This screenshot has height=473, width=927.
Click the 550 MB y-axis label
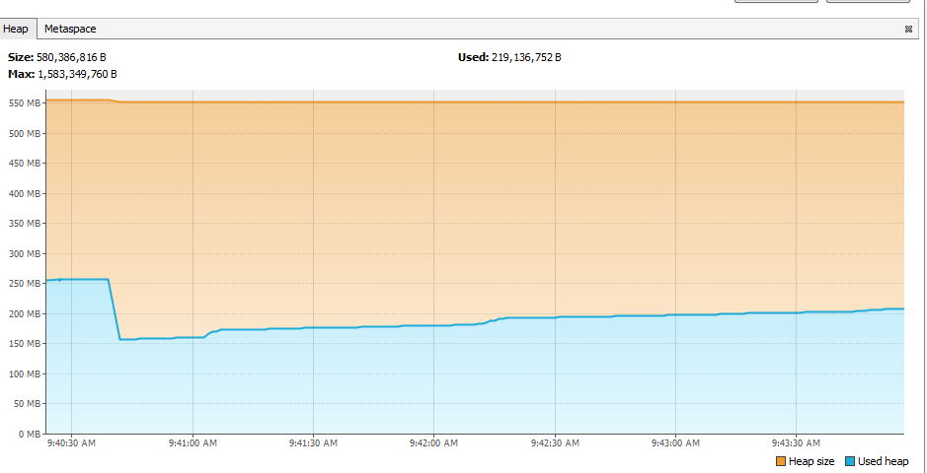(24, 103)
